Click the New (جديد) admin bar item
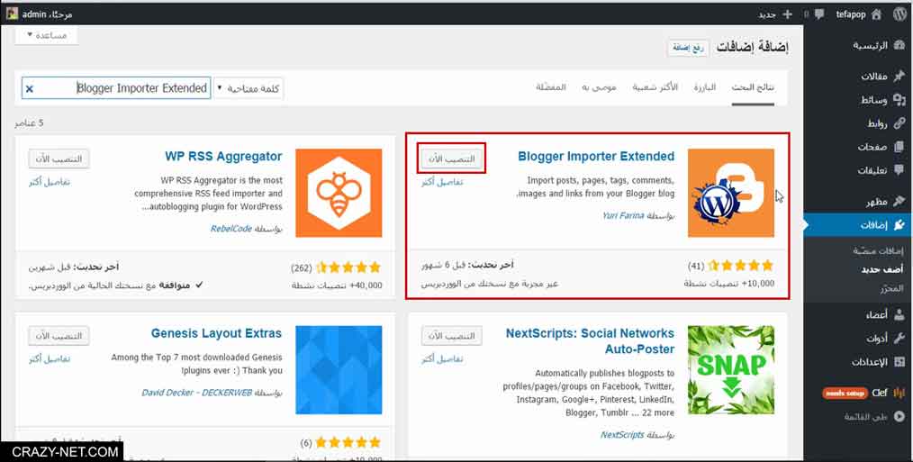Viewport: 913px width, 462px height. 775,14
